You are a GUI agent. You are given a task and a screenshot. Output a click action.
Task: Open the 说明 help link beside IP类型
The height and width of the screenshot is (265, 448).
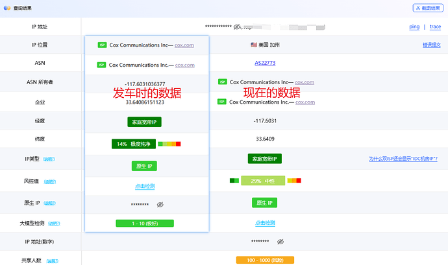click(x=49, y=159)
